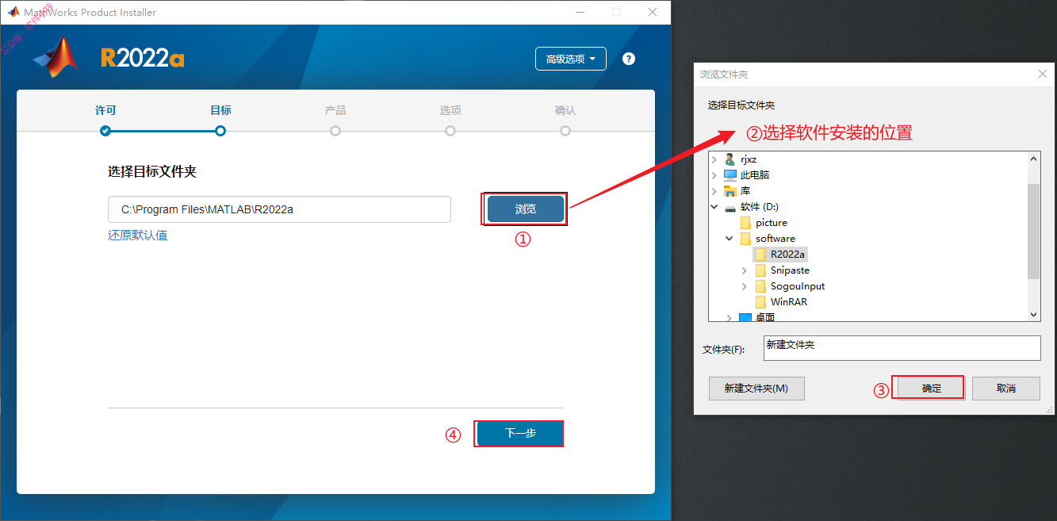Collapse the 软件 (D:) drive node

714,207
